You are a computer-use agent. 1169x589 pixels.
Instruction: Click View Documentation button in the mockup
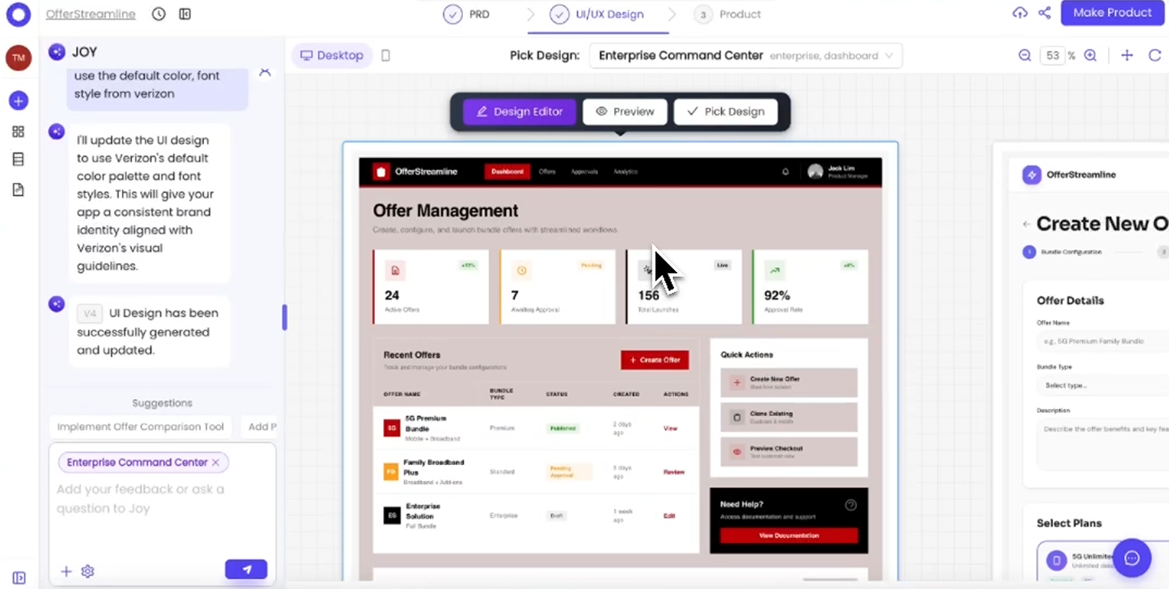coord(789,535)
